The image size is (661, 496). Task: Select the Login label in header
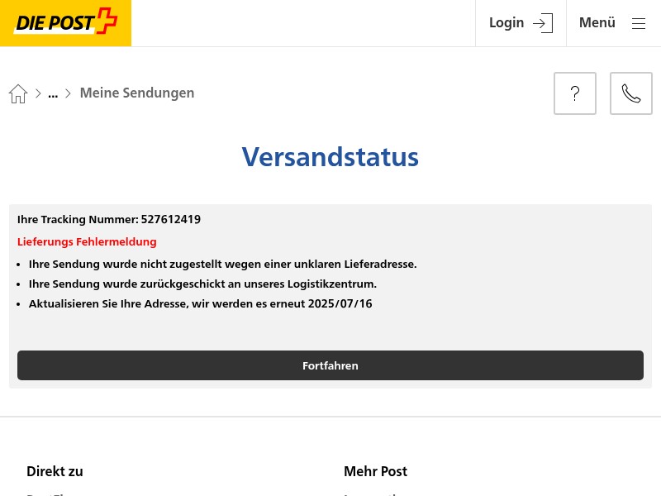pos(506,23)
